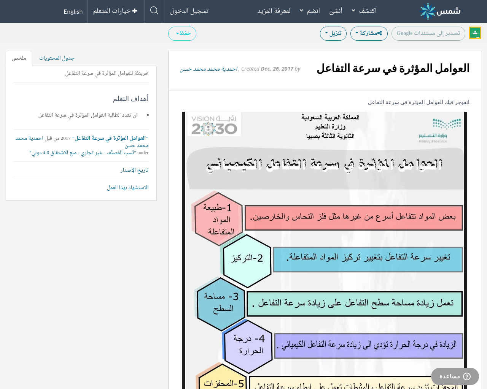Click the أهداف التعلم heading
Image resolution: width=487 pixels, height=389 pixels.
pyautogui.click(x=131, y=99)
